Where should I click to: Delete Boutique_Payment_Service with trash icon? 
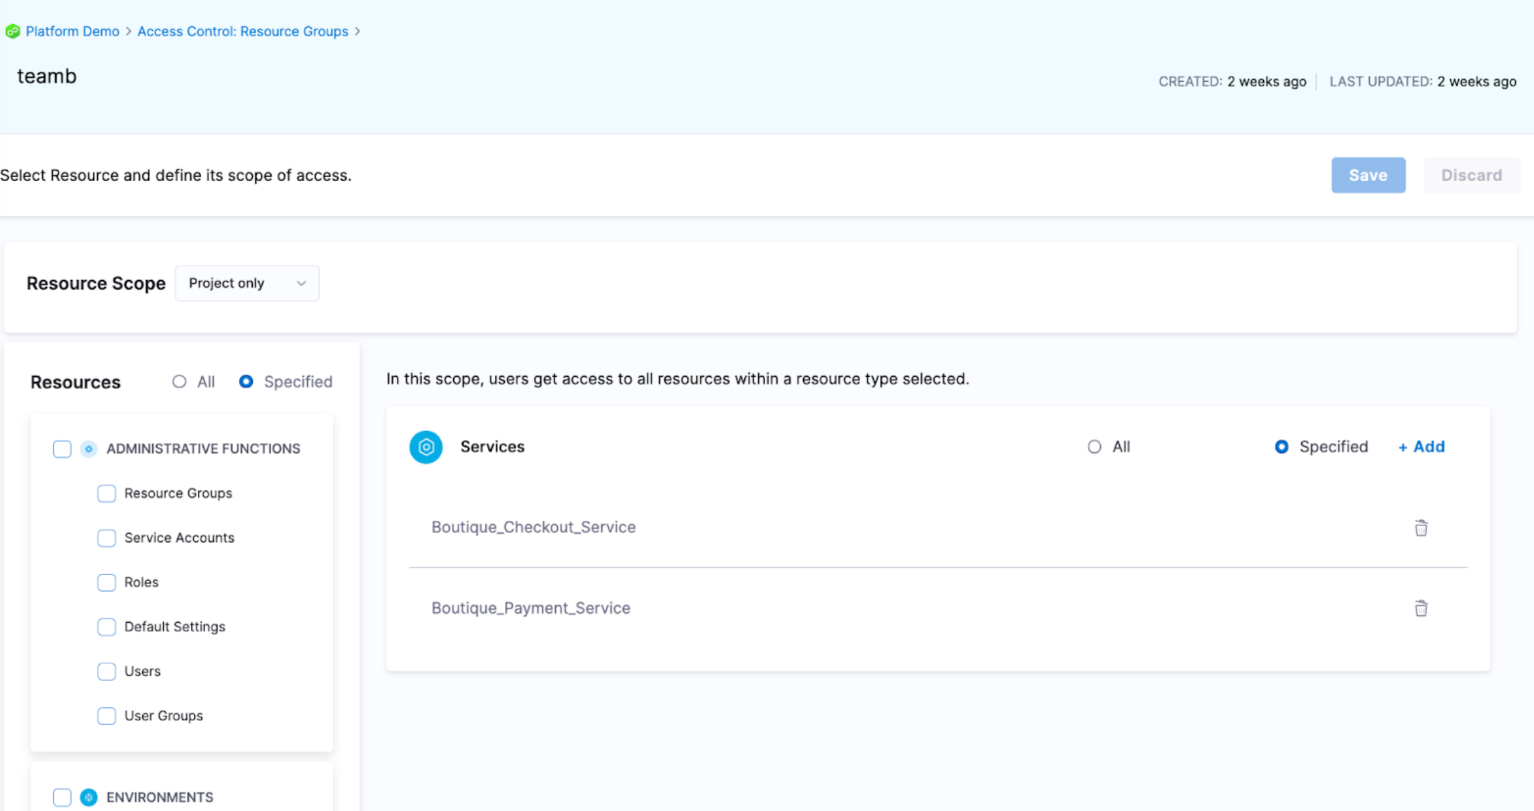(x=1421, y=609)
